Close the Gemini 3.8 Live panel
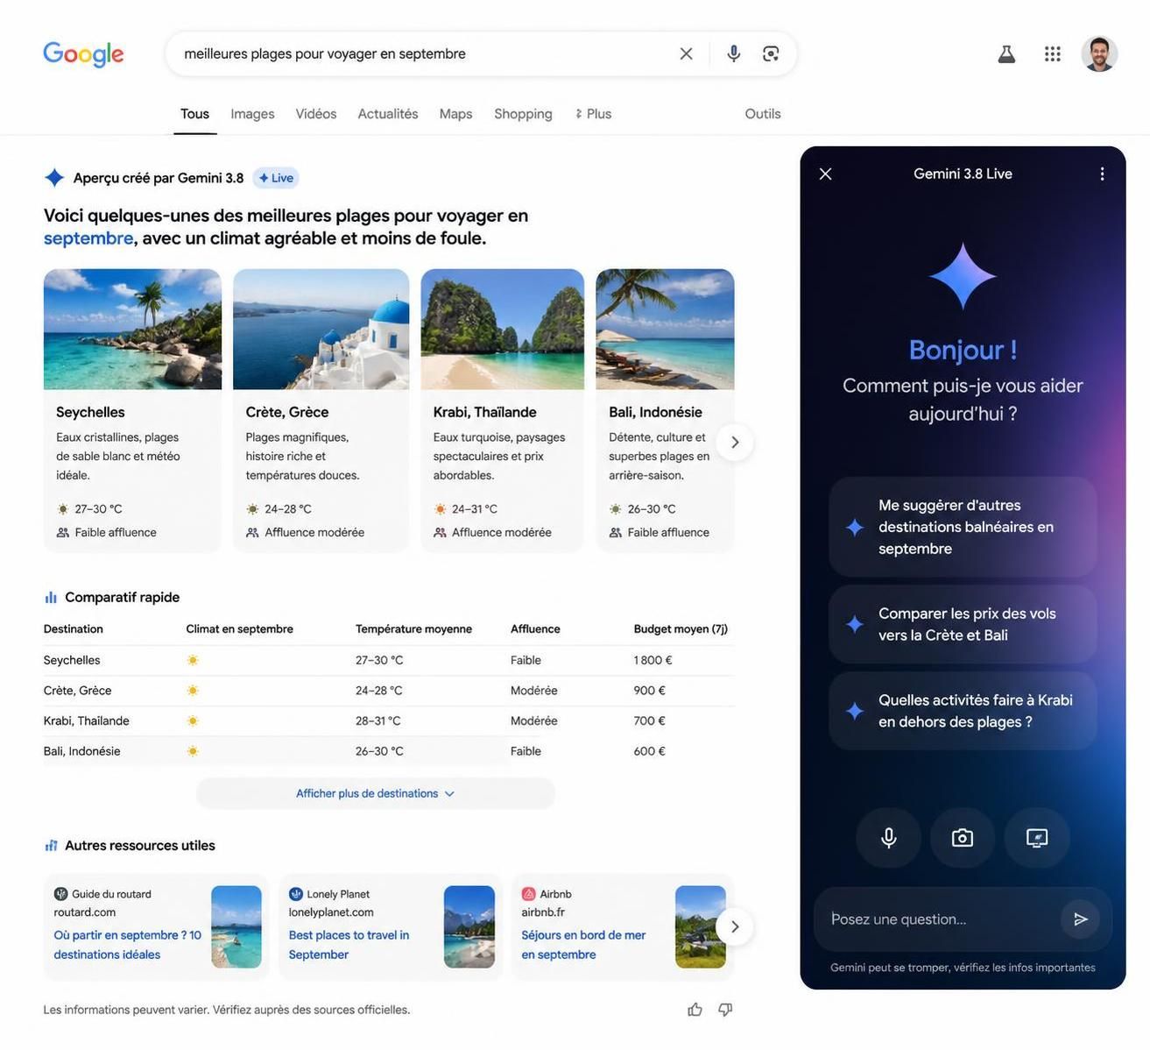Image resolution: width=1150 pixels, height=1050 pixels. click(825, 174)
